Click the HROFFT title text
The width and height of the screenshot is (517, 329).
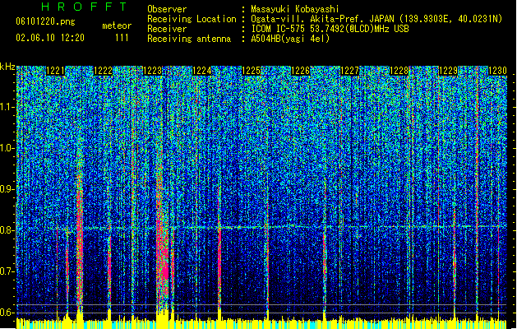85,7
